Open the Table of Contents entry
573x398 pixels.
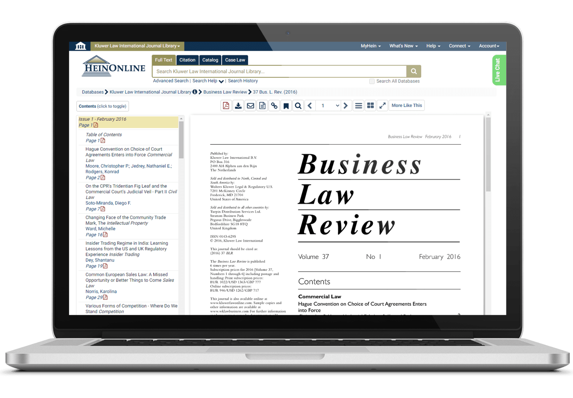point(104,135)
